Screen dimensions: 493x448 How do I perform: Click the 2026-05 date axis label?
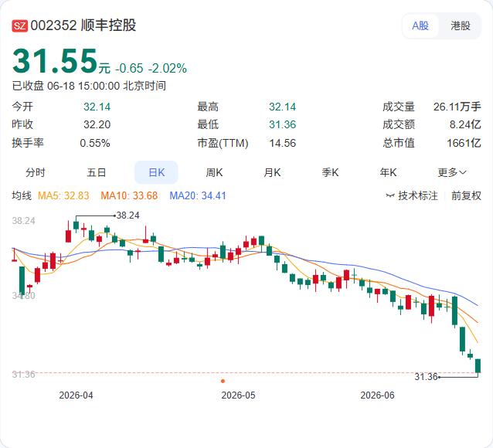(x=238, y=395)
